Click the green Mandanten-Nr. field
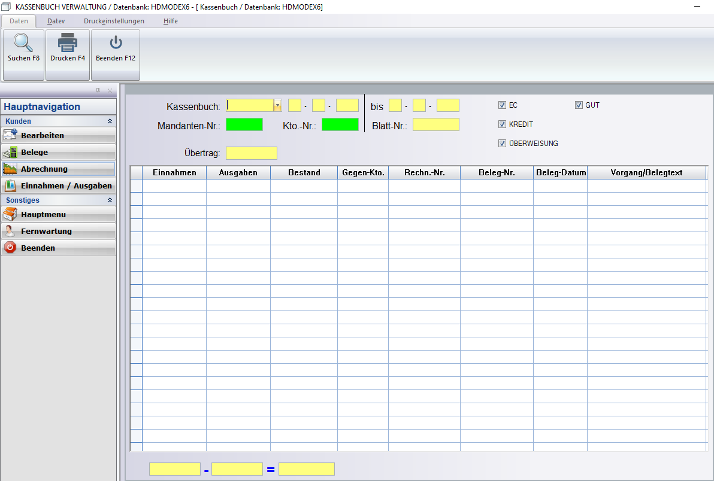Viewport: 714px width, 481px height. coord(244,124)
